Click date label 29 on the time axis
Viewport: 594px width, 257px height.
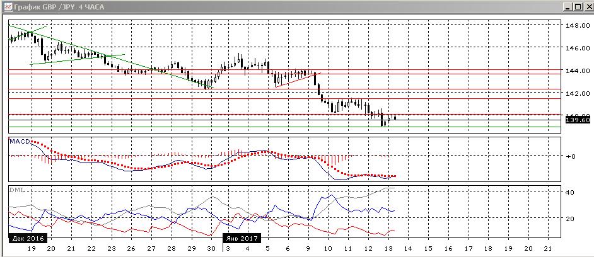(x=191, y=249)
